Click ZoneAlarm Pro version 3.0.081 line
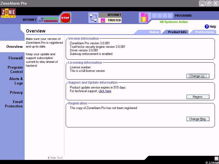Screen dimensions: 219x164 [x=90, y=43]
